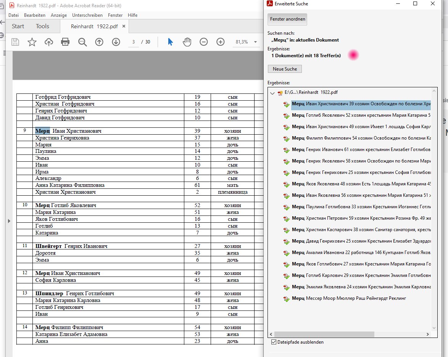
Task: Click the horizontal scrollbar in results
Action: pyautogui.click(x=324, y=334)
